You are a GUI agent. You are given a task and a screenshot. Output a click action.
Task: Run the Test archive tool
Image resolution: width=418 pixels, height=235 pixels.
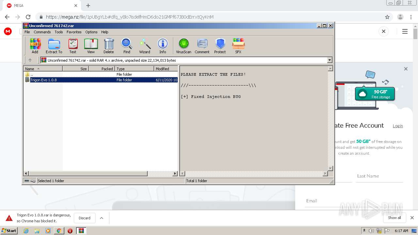pyautogui.click(x=73, y=46)
